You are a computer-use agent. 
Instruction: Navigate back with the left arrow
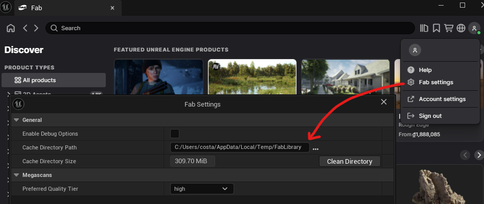(x=25, y=28)
